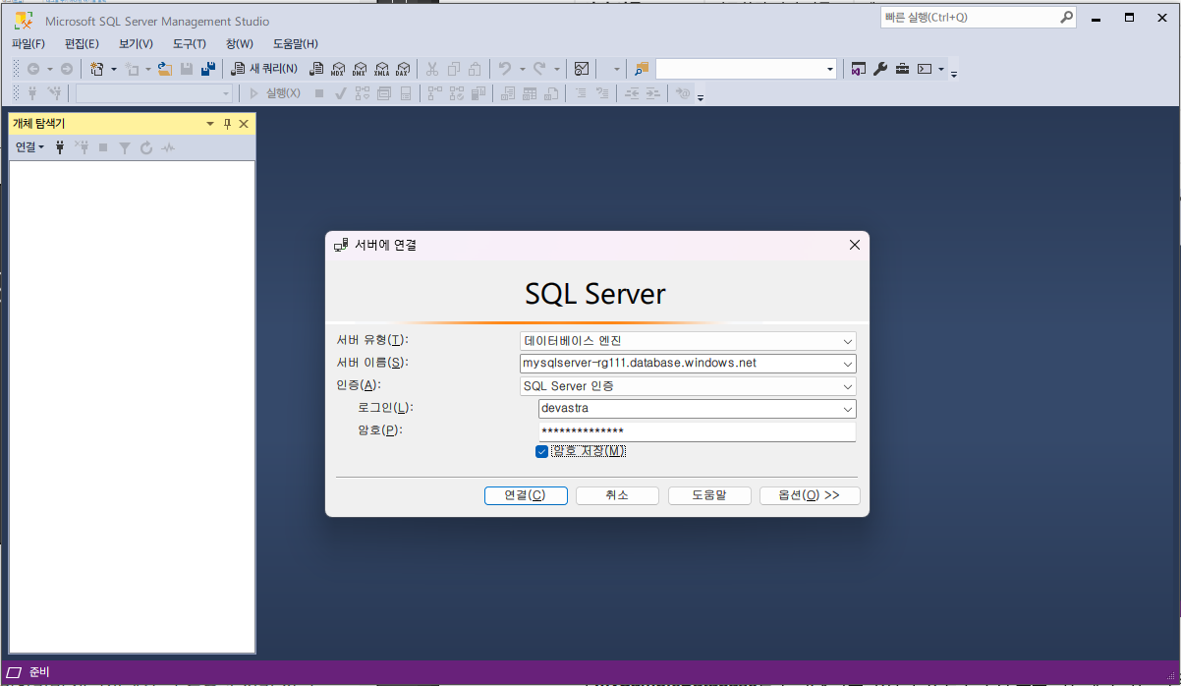Click the Refresh icon in Object Explorer
The width and height of the screenshot is (1181, 686).
pos(146,147)
